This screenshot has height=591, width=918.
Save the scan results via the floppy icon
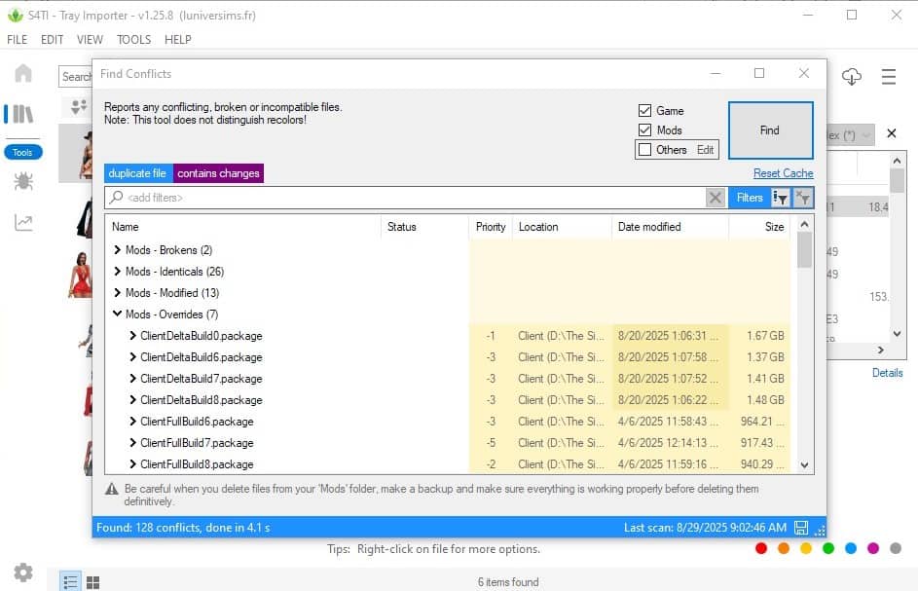point(800,527)
